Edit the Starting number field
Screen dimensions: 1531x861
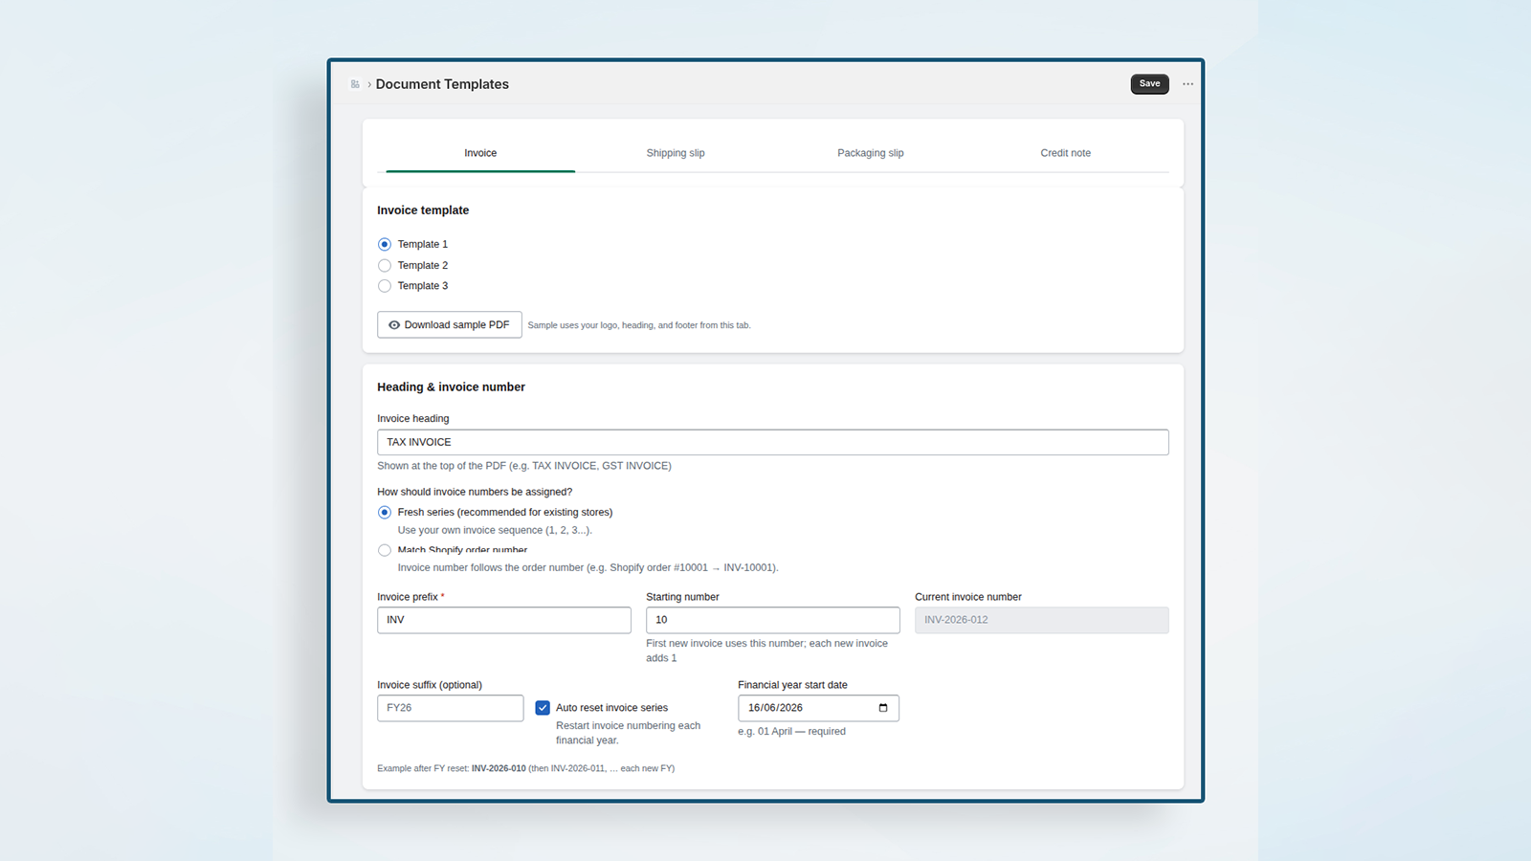pos(773,620)
